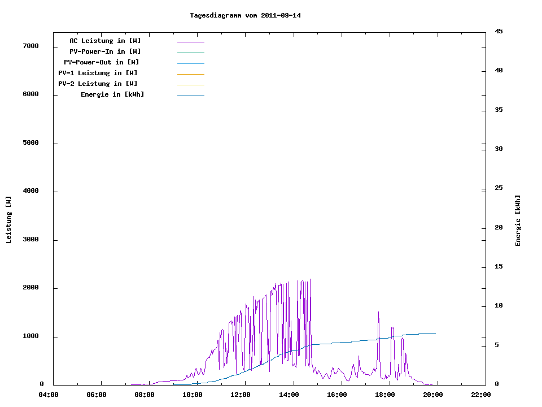Click the 10 tick label on energy axis
This screenshot has width=542, height=407.
click(x=499, y=306)
